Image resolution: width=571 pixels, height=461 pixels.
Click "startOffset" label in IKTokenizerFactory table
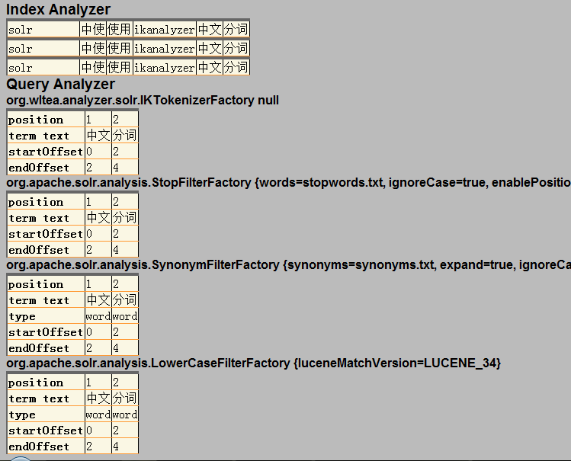tap(46, 152)
